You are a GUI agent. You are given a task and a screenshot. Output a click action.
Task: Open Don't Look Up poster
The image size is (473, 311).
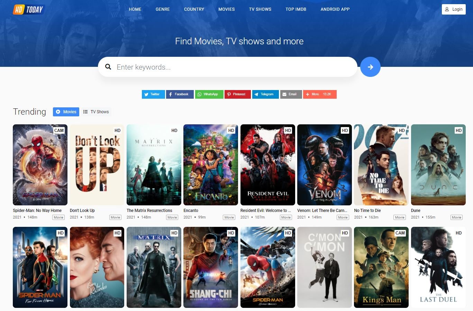click(97, 165)
